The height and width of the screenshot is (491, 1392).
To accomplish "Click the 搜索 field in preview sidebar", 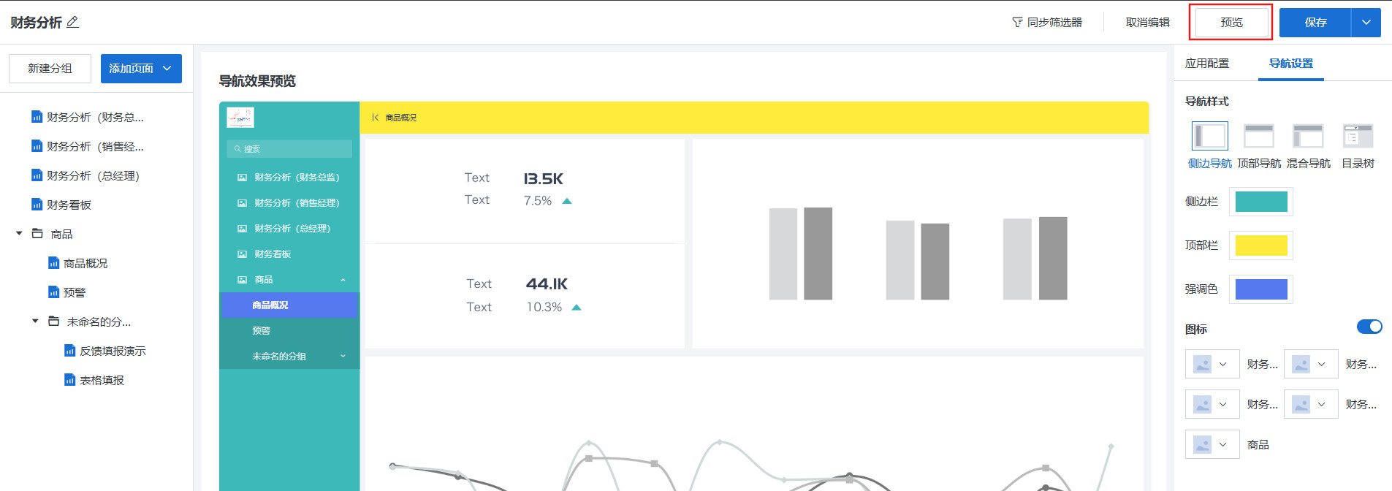I will click(x=289, y=149).
